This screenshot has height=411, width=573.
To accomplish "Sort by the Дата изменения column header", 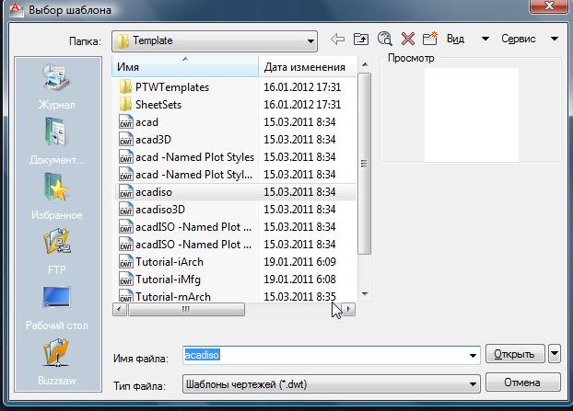I will 308,67.
